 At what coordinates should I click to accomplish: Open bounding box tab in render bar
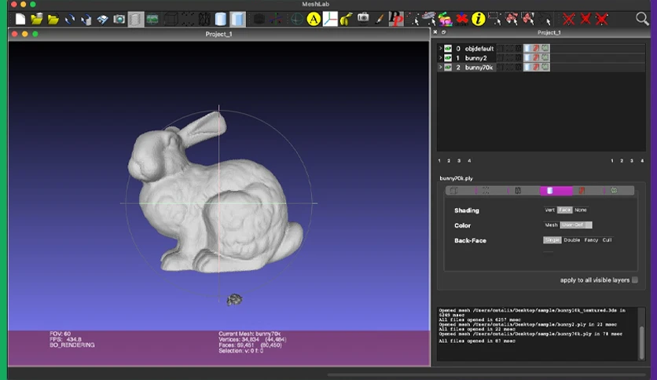pos(453,191)
